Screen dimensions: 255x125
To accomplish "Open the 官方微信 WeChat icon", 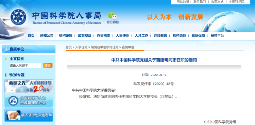I will coord(113,16).
